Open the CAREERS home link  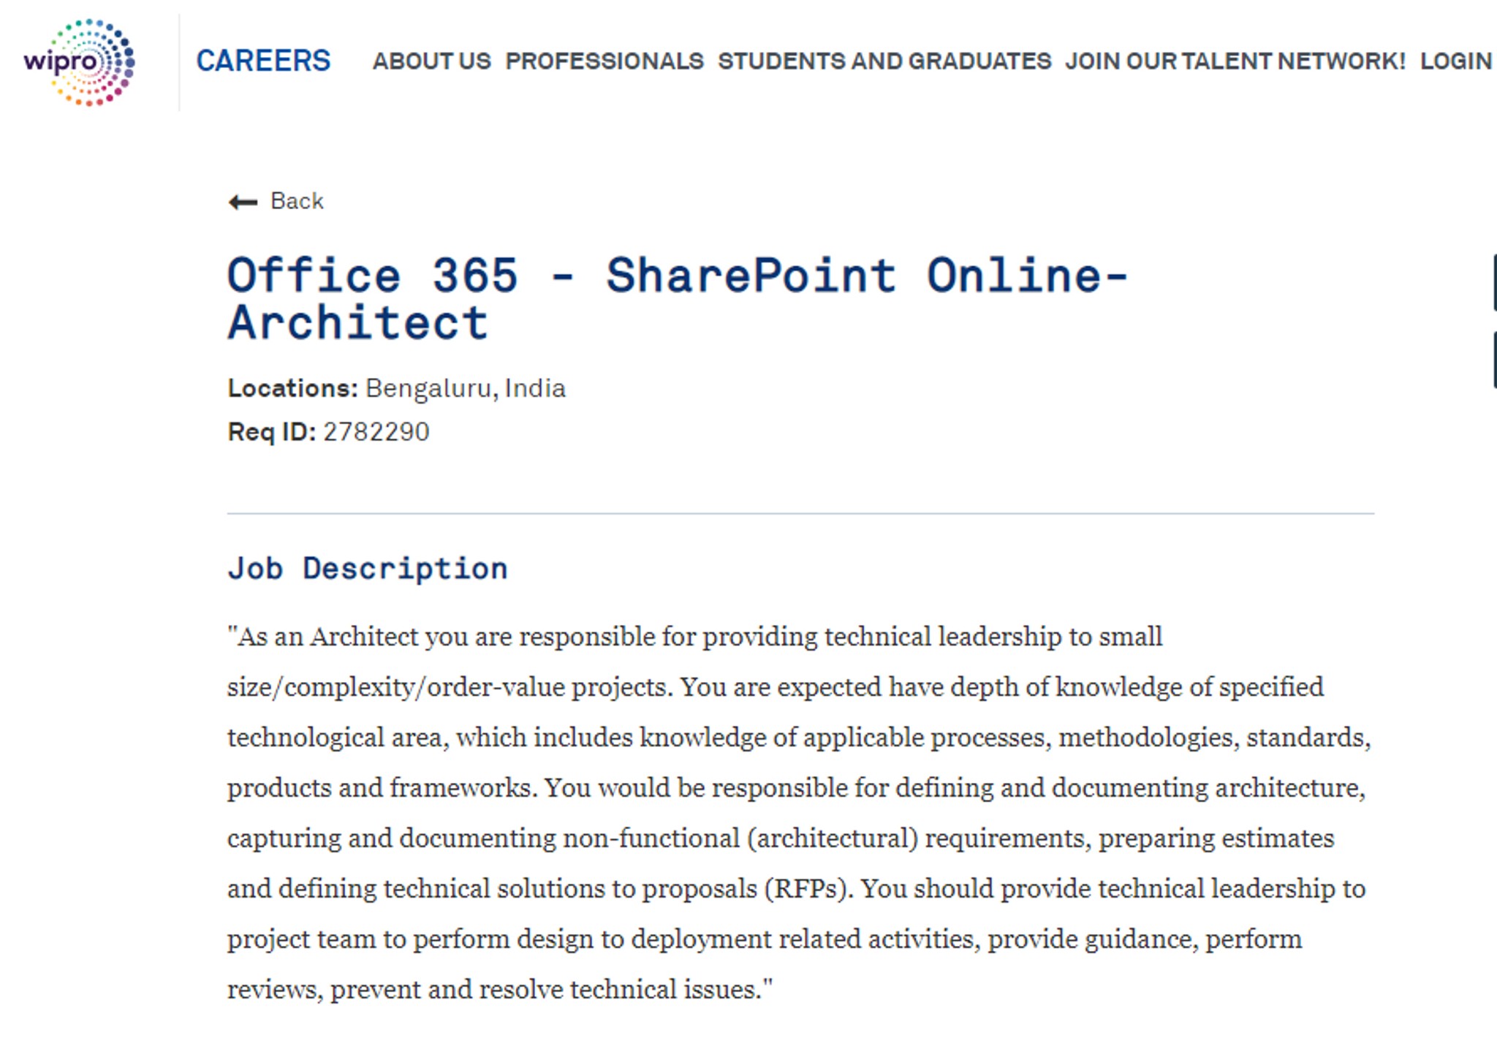[263, 61]
